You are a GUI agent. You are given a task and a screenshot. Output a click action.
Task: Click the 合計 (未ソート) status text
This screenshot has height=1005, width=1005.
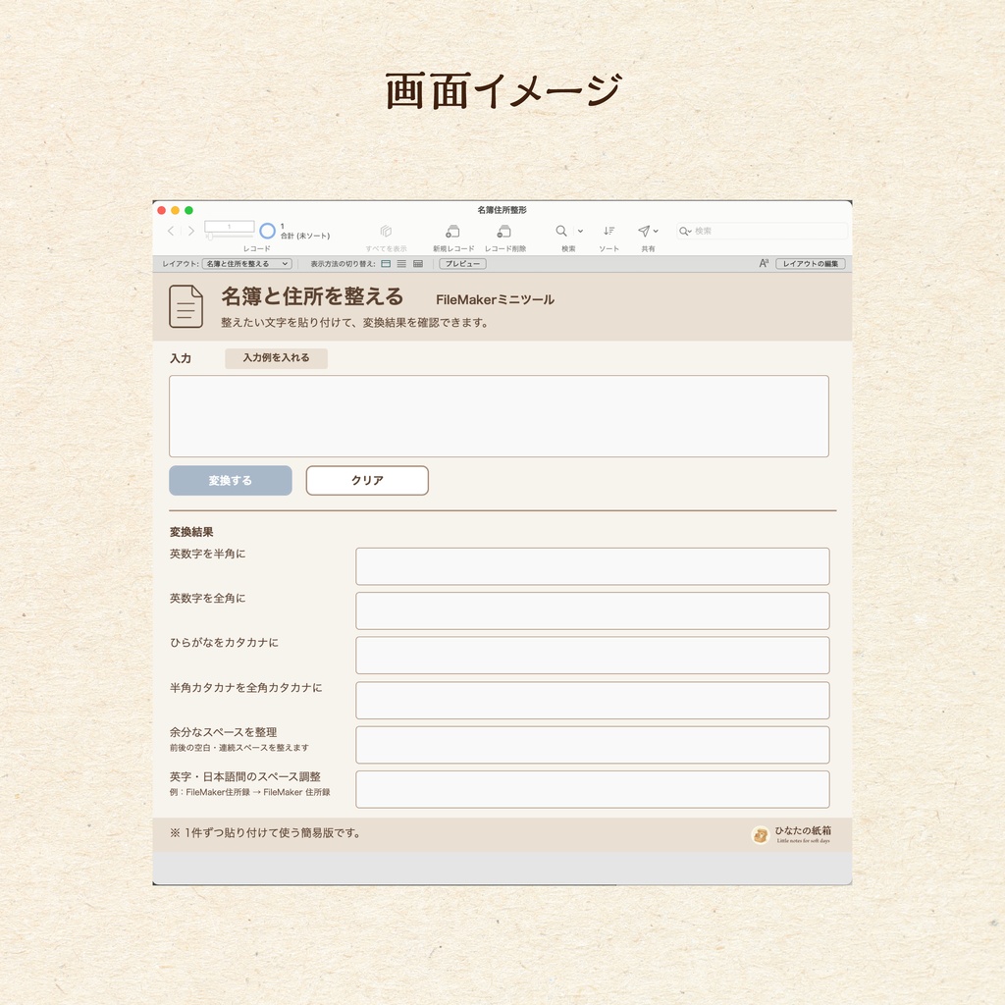coord(305,236)
